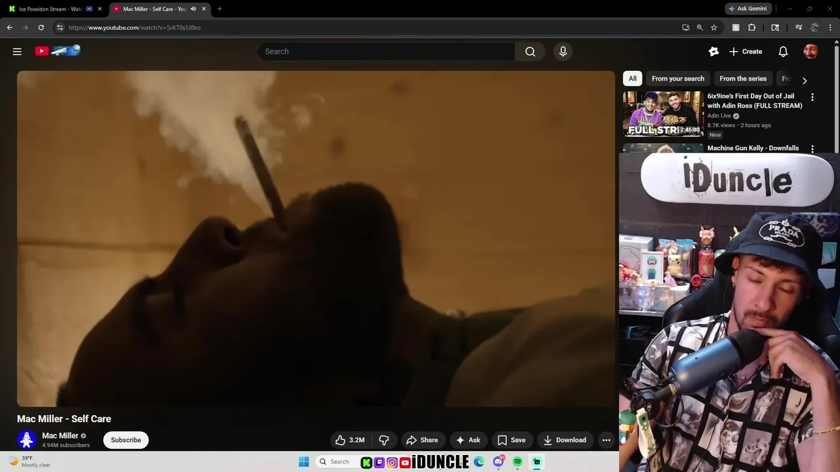Expand more filter chips with the arrow
This screenshot has height=472, width=840.
805,81
